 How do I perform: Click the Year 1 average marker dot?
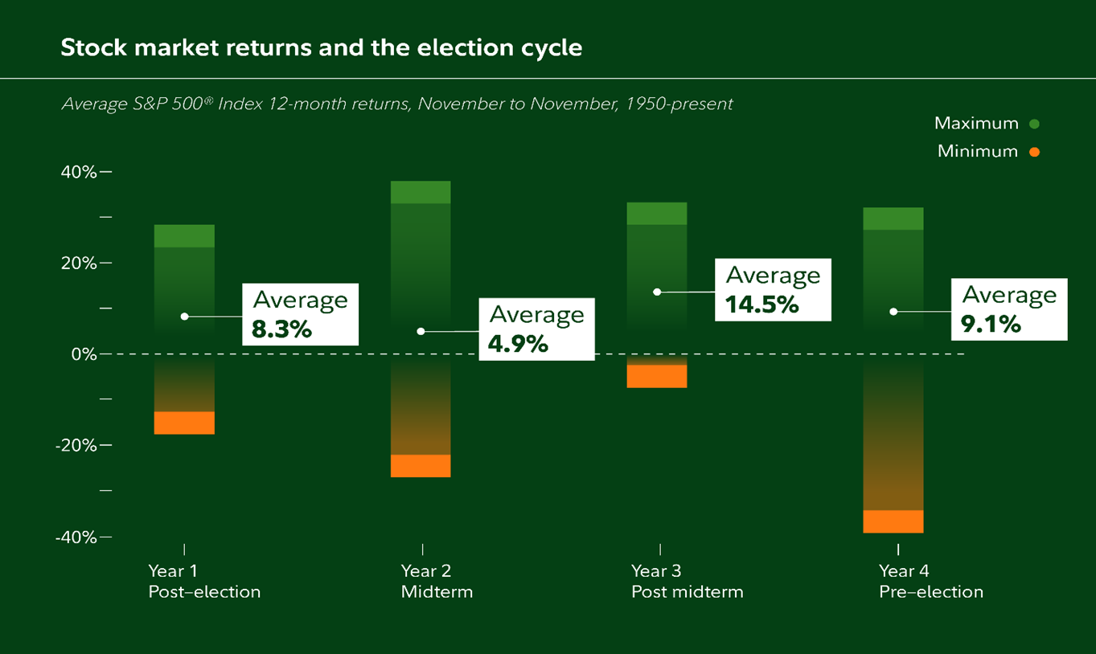click(x=184, y=317)
